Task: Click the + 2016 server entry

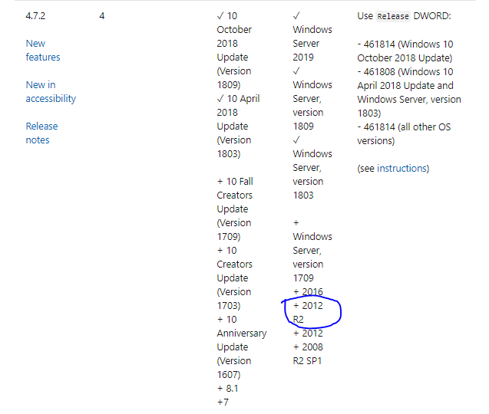Action: click(308, 292)
